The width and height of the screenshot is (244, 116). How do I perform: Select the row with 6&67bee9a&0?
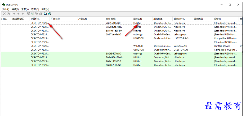pos(122,34)
